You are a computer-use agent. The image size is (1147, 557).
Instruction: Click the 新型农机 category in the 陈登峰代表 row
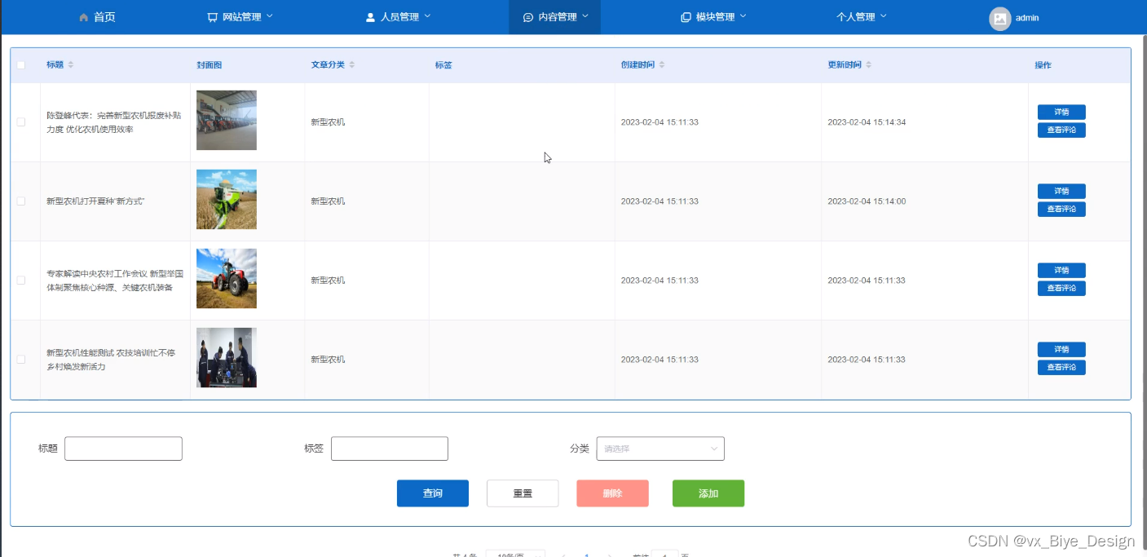pos(328,122)
